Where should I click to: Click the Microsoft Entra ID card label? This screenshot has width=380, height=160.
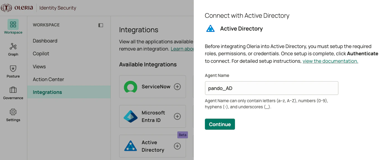point(153,116)
